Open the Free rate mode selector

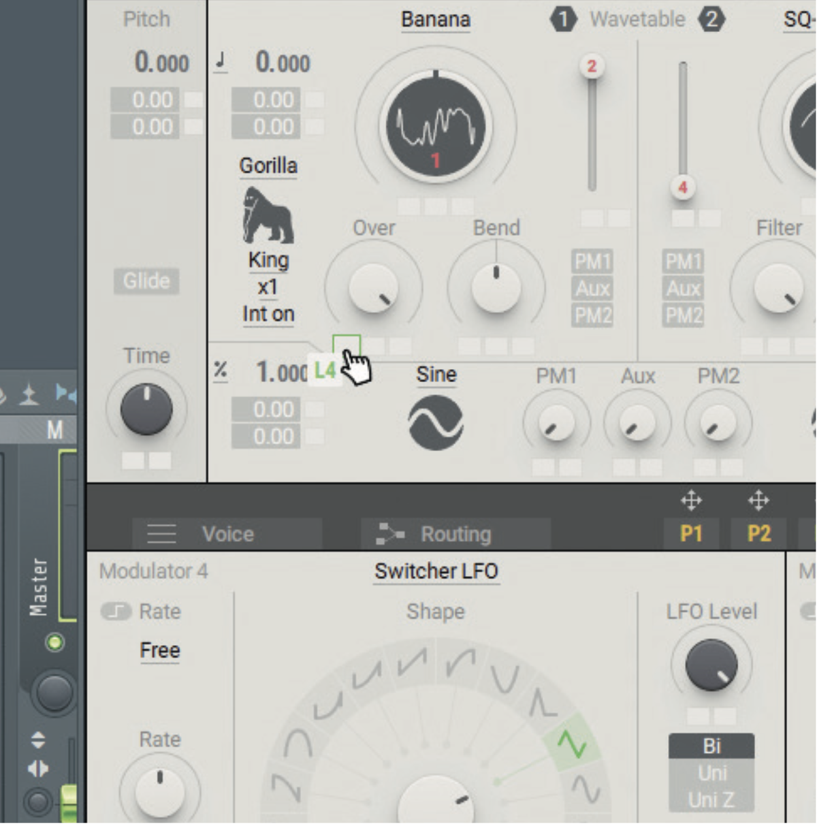click(160, 650)
